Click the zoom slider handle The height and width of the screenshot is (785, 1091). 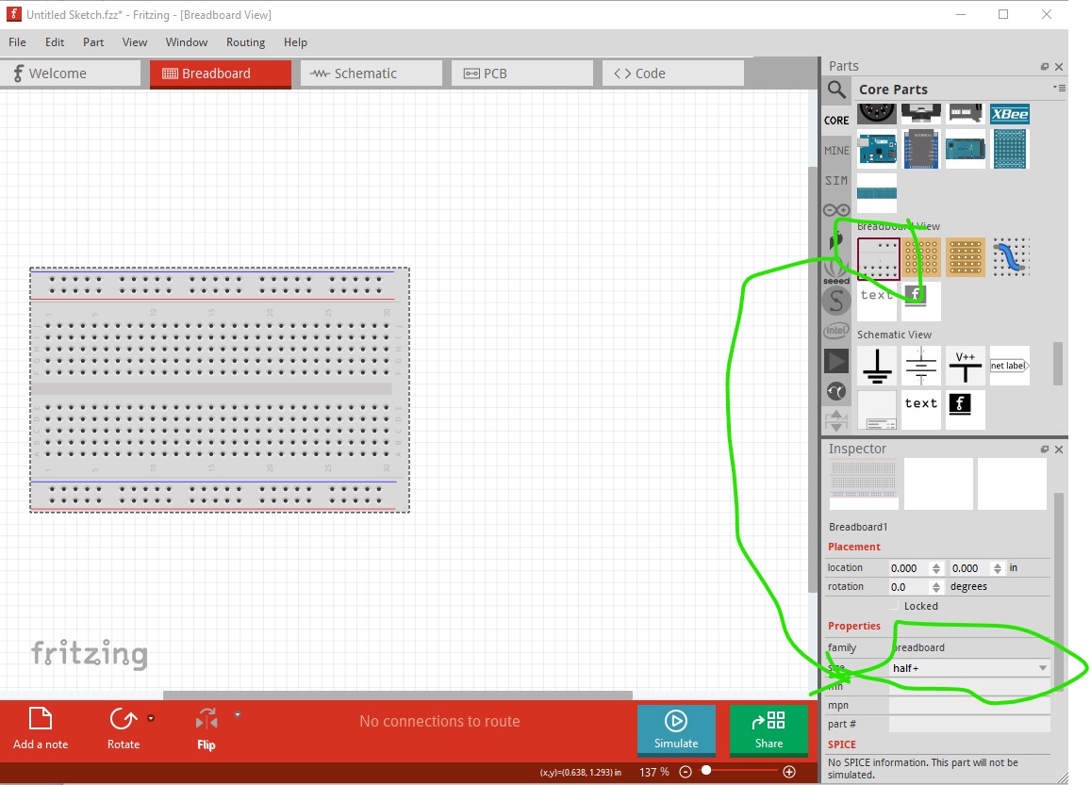[706, 771]
